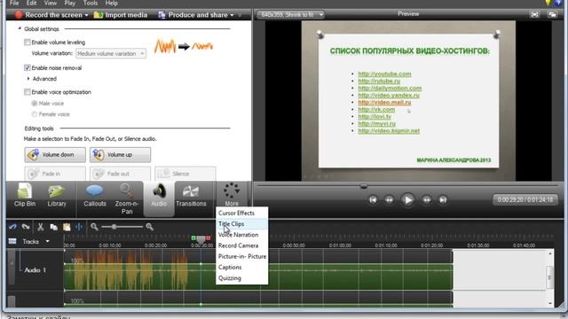This screenshot has height=319, width=568.
Task: Open preview size Shrink to fit dropdown
Action: (x=290, y=14)
